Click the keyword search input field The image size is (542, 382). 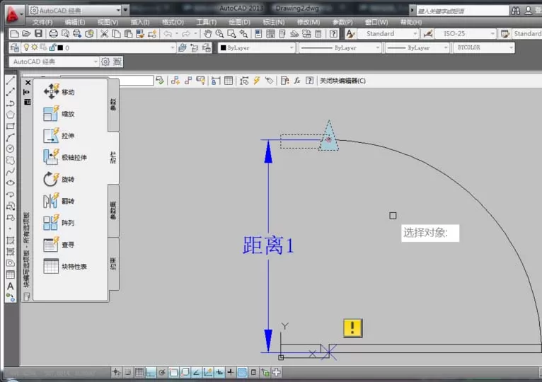point(463,11)
